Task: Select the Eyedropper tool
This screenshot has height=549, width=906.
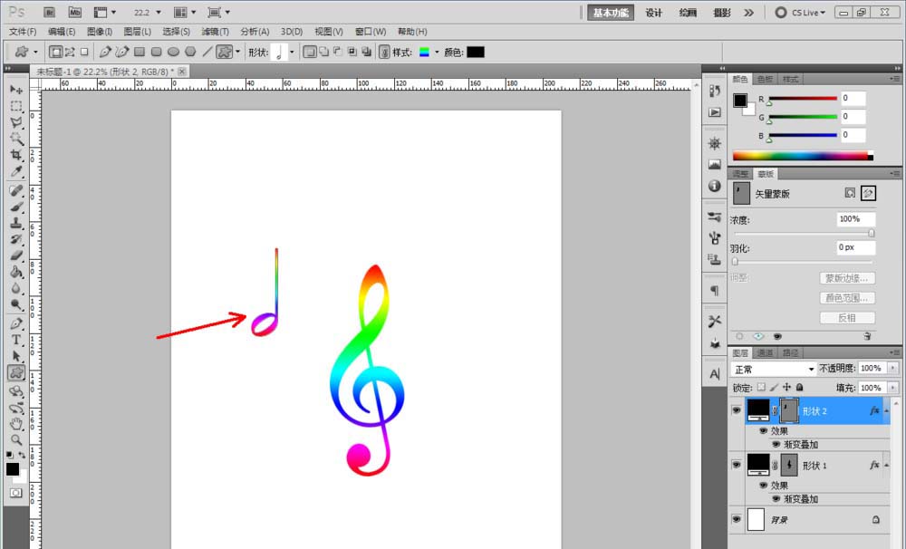Action: coord(16,171)
